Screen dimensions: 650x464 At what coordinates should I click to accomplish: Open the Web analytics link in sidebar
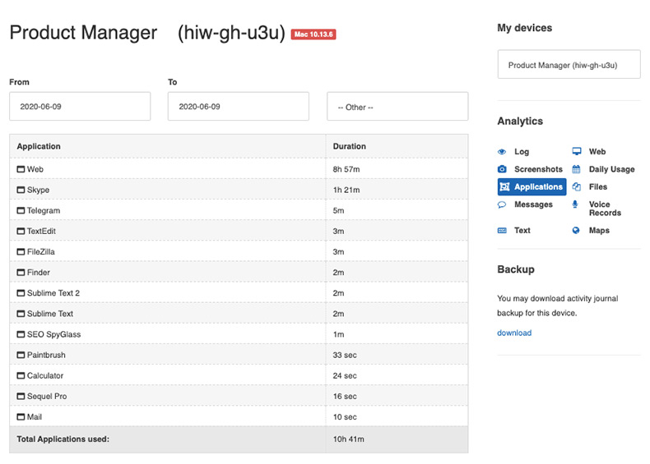[597, 151]
